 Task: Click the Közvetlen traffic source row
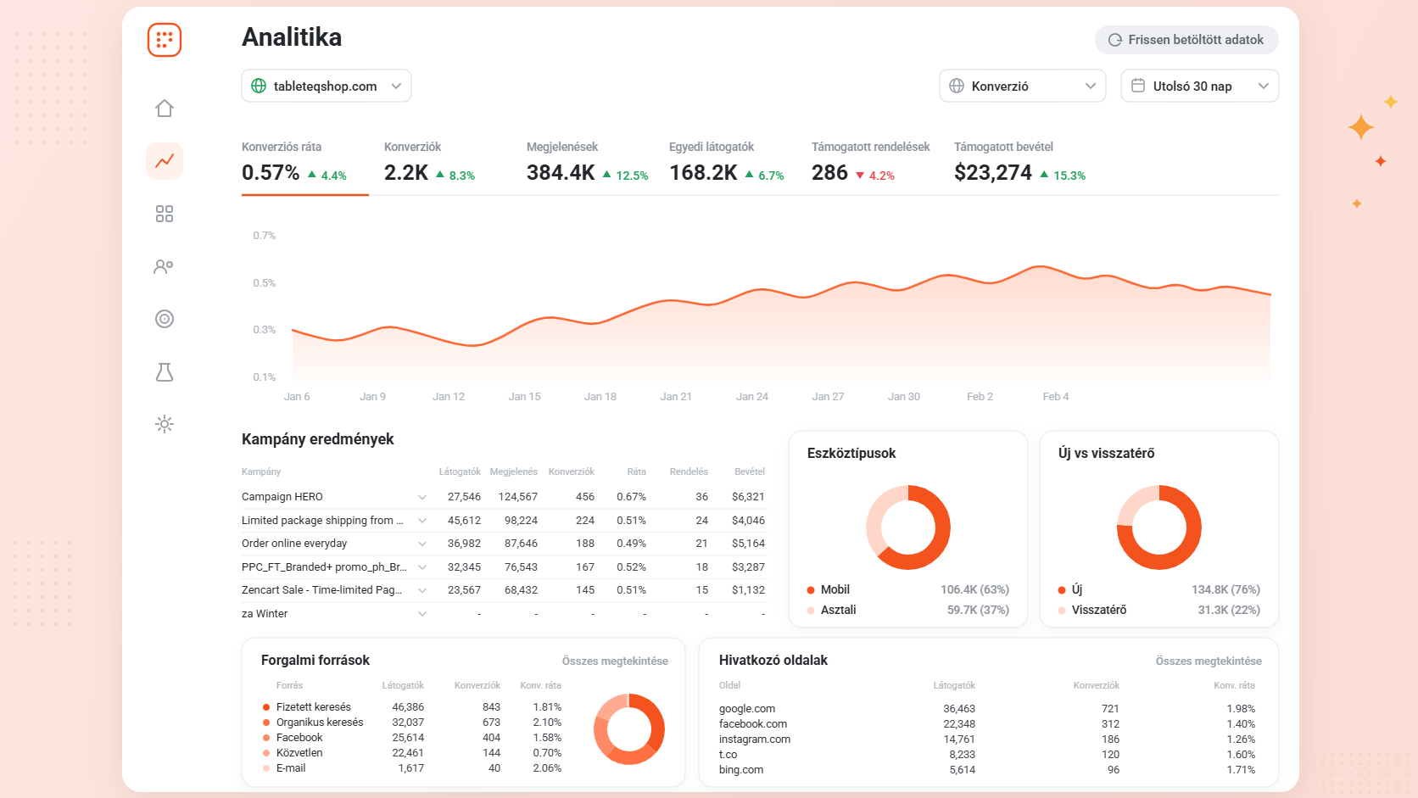pos(412,753)
